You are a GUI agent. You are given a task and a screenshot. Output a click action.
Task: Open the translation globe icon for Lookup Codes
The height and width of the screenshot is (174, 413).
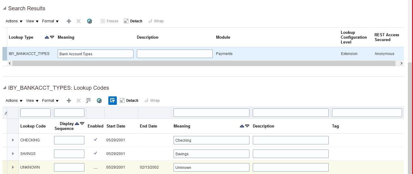pos(99,100)
